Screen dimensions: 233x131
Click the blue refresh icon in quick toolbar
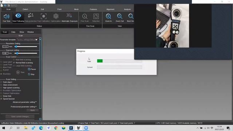click(x=5, y=5)
